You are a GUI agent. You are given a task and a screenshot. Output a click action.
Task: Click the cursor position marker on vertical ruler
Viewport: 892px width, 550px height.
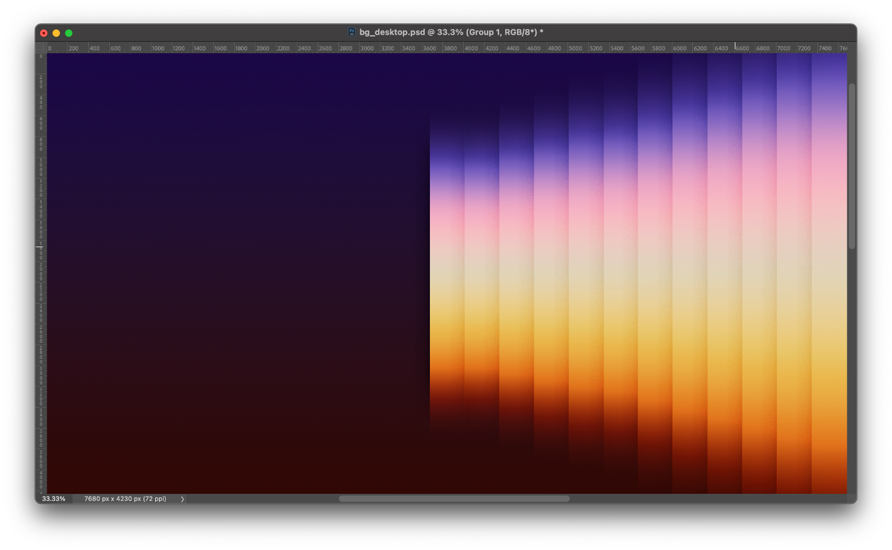pyautogui.click(x=40, y=246)
